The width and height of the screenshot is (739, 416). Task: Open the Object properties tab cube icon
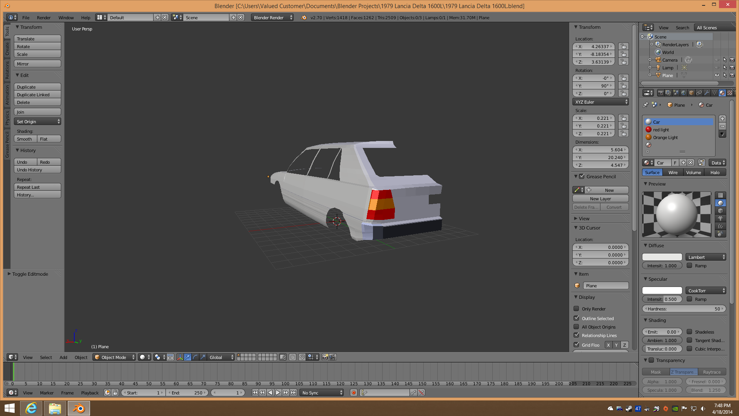(691, 93)
